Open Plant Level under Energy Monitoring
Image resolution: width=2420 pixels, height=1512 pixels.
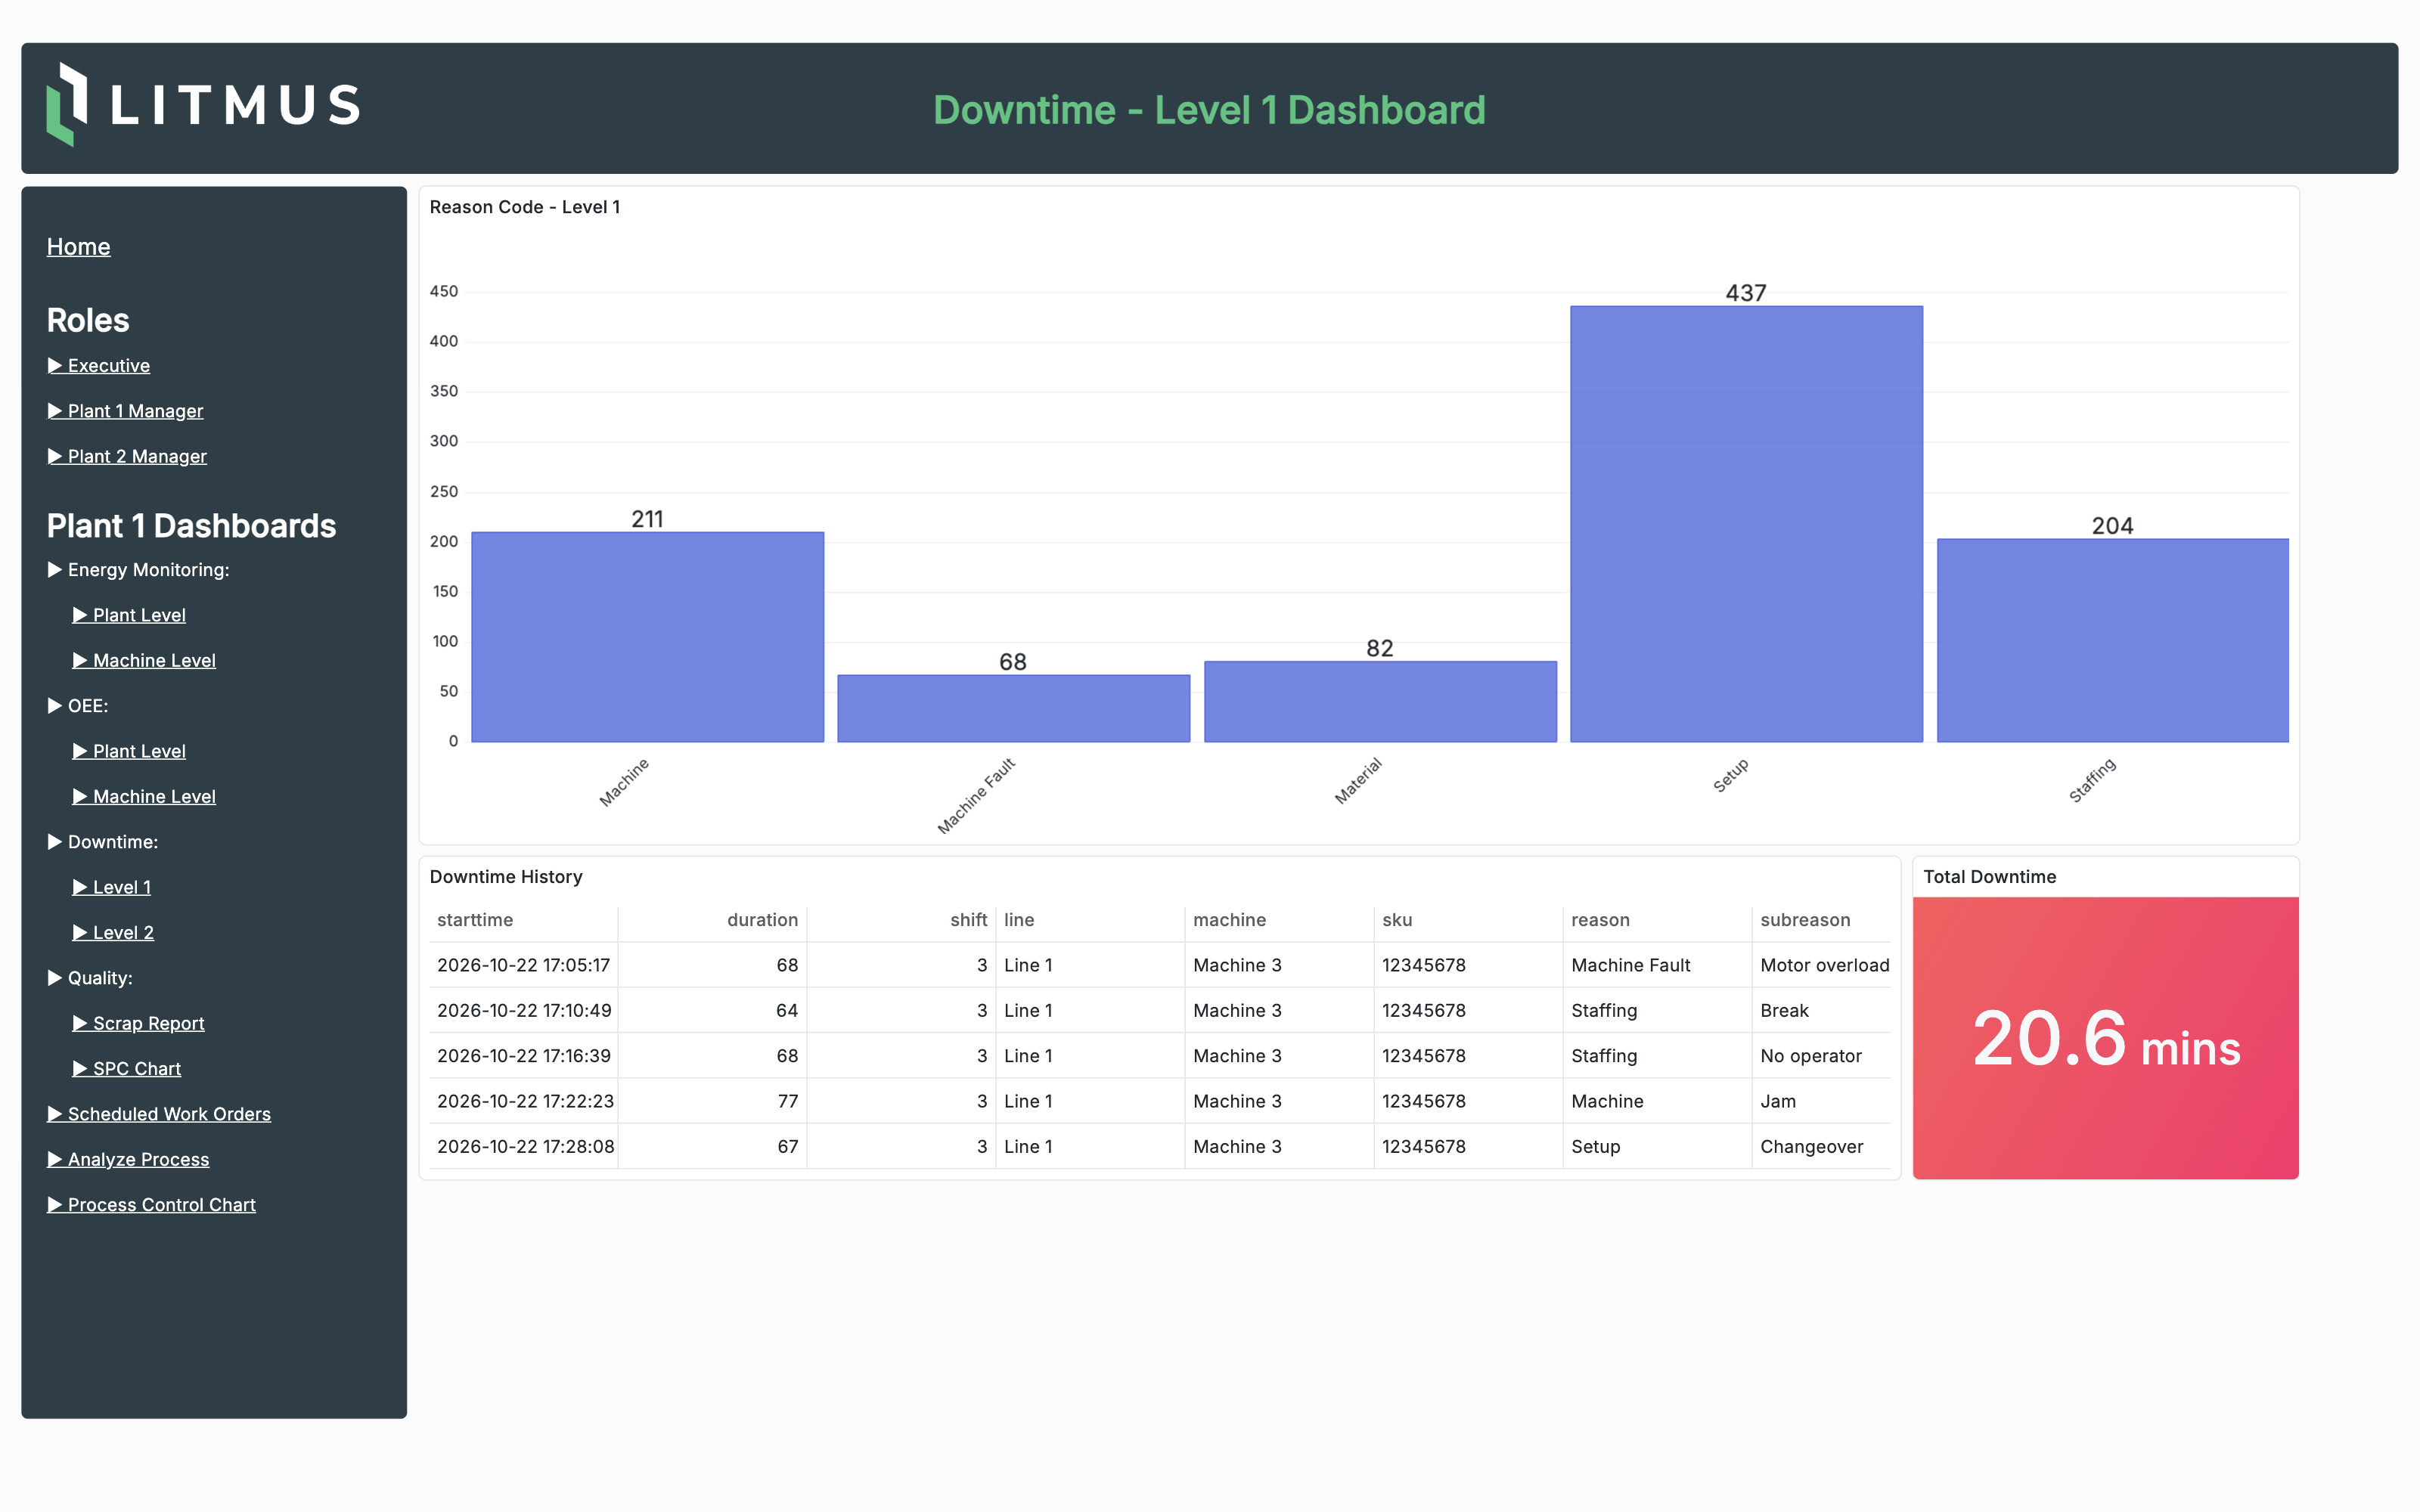point(129,615)
